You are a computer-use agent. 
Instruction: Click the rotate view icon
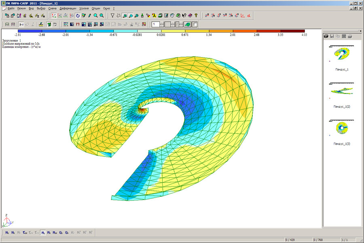pyautogui.click(x=78, y=16)
